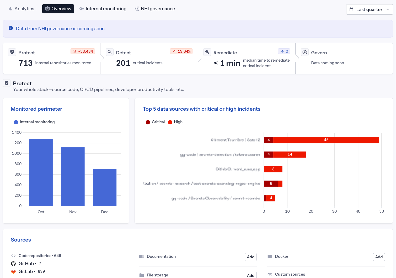Toggle the Critical legend in the incidents chart

coord(155,122)
